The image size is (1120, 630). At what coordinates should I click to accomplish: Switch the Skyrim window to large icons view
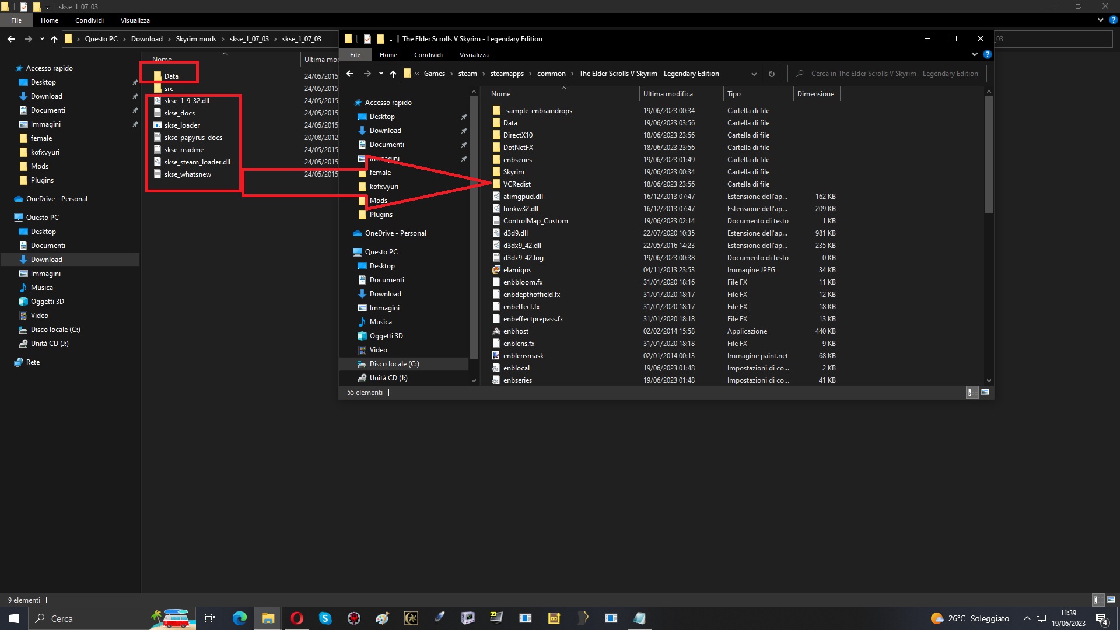(x=985, y=393)
